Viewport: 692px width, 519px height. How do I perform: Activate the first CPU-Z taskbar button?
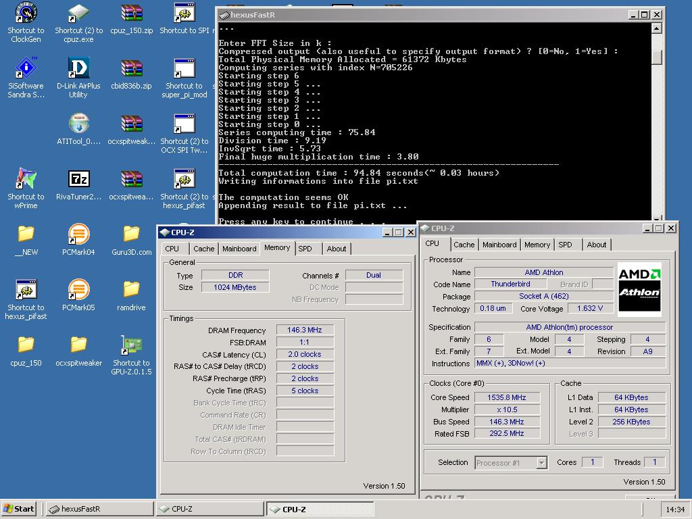pyautogui.click(x=209, y=509)
